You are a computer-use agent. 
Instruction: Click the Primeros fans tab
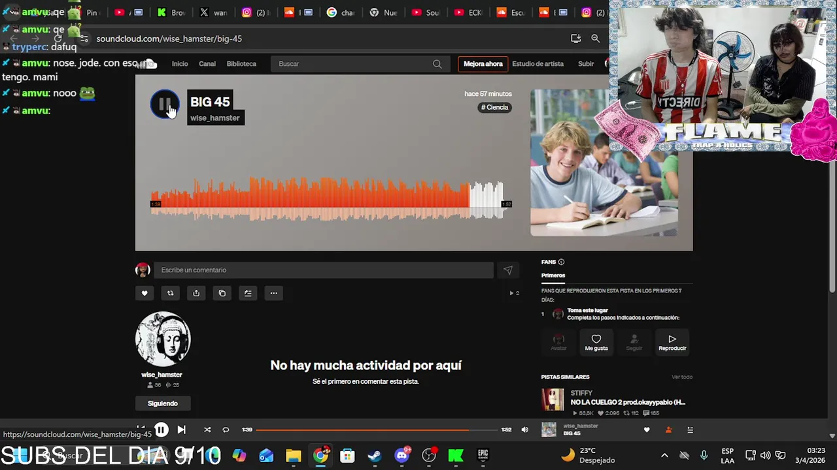[x=553, y=275]
